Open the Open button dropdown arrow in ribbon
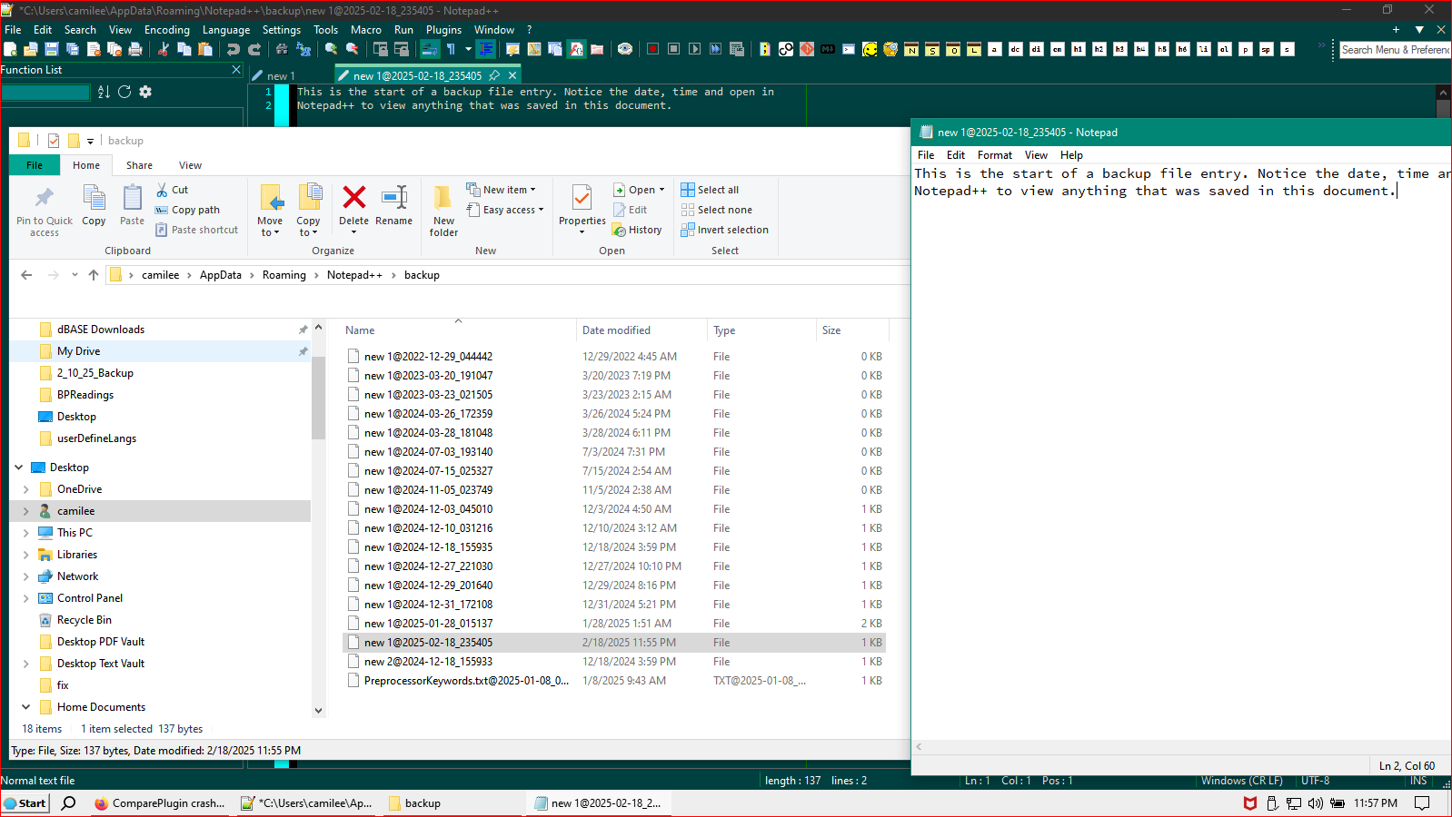The height and width of the screenshot is (817, 1452). pyautogui.click(x=661, y=190)
